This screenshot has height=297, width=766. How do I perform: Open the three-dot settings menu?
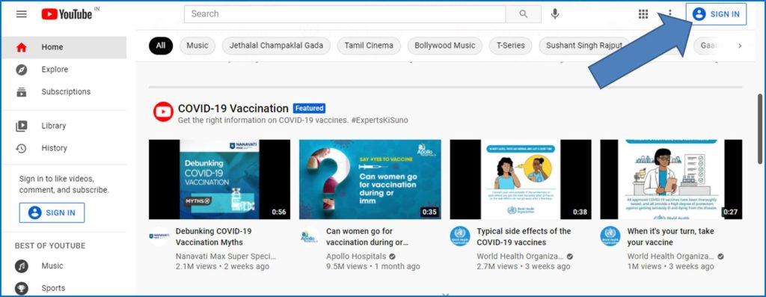click(670, 14)
